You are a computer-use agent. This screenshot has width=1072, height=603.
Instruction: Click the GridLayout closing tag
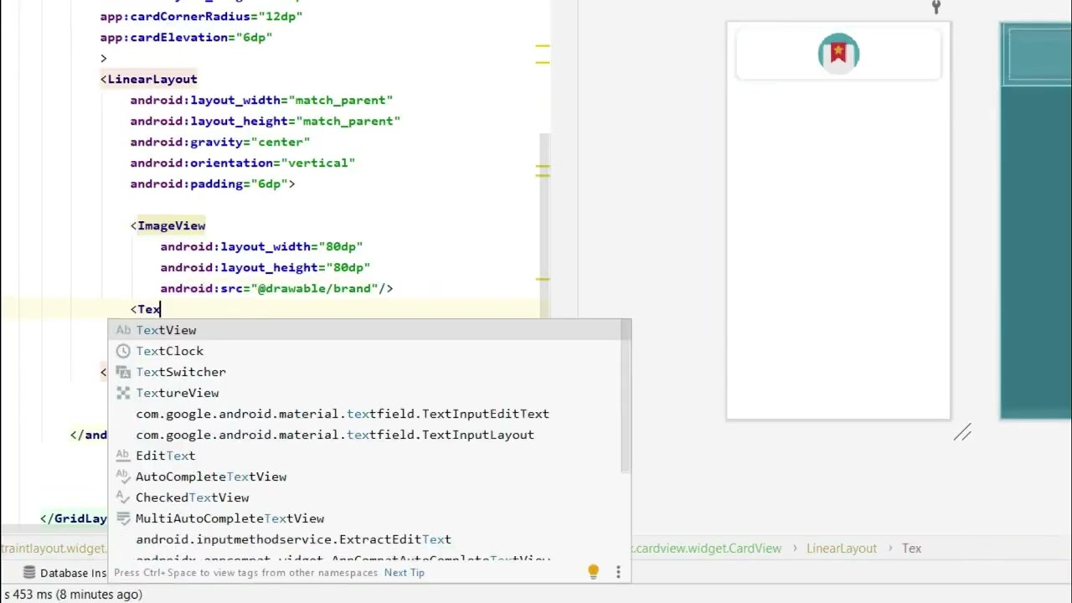tap(75, 518)
